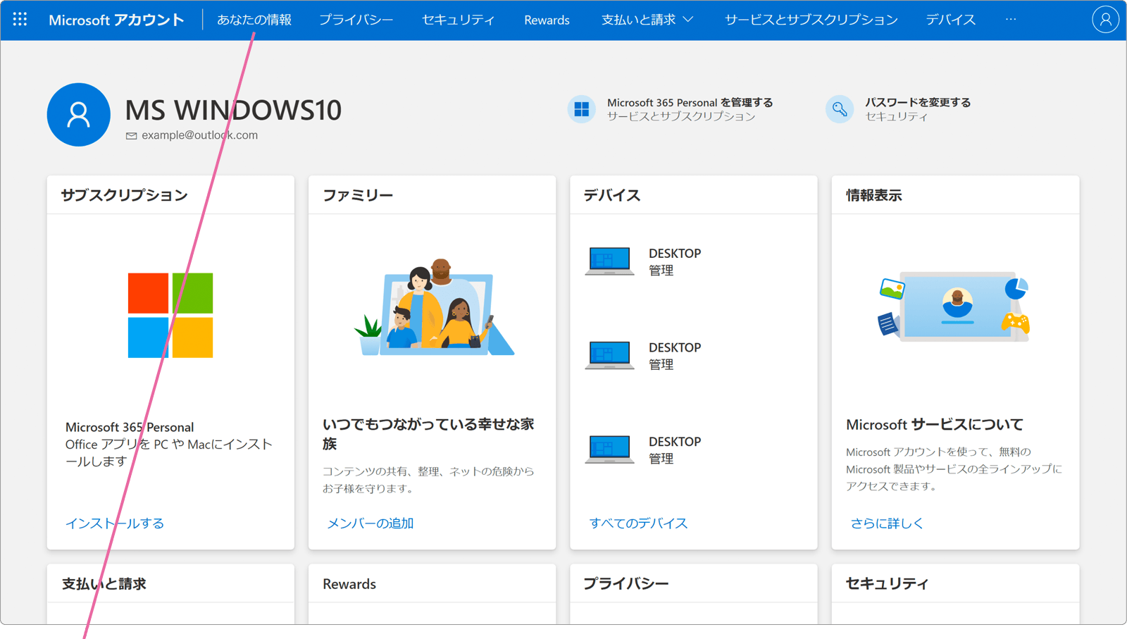Click the password key icon
This screenshot has height=639, width=1127.
[840, 109]
